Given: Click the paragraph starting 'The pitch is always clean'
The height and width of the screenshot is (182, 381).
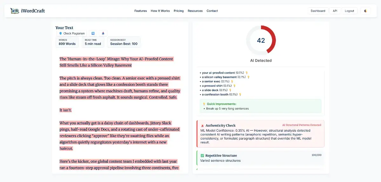Looking at the screenshot, I should tap(120, 88).
